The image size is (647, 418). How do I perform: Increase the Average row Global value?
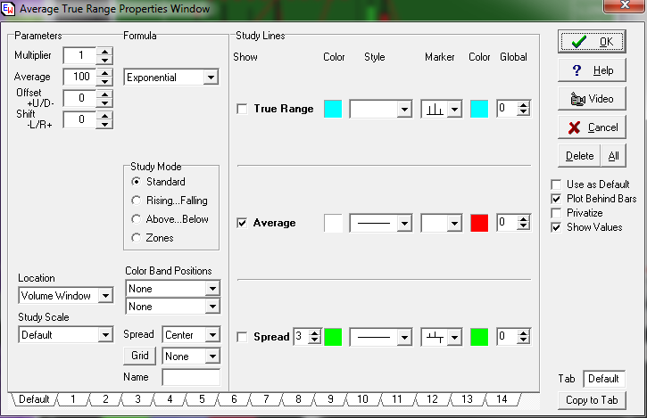point(524,219)
